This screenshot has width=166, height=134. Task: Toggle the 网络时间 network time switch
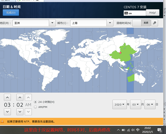(x=141, y=23)
